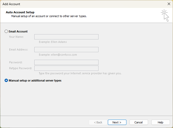The height and width of the screenshot is (128, 173).
Task: Click the Add Account title bar
Action: (x=76, y=4)
